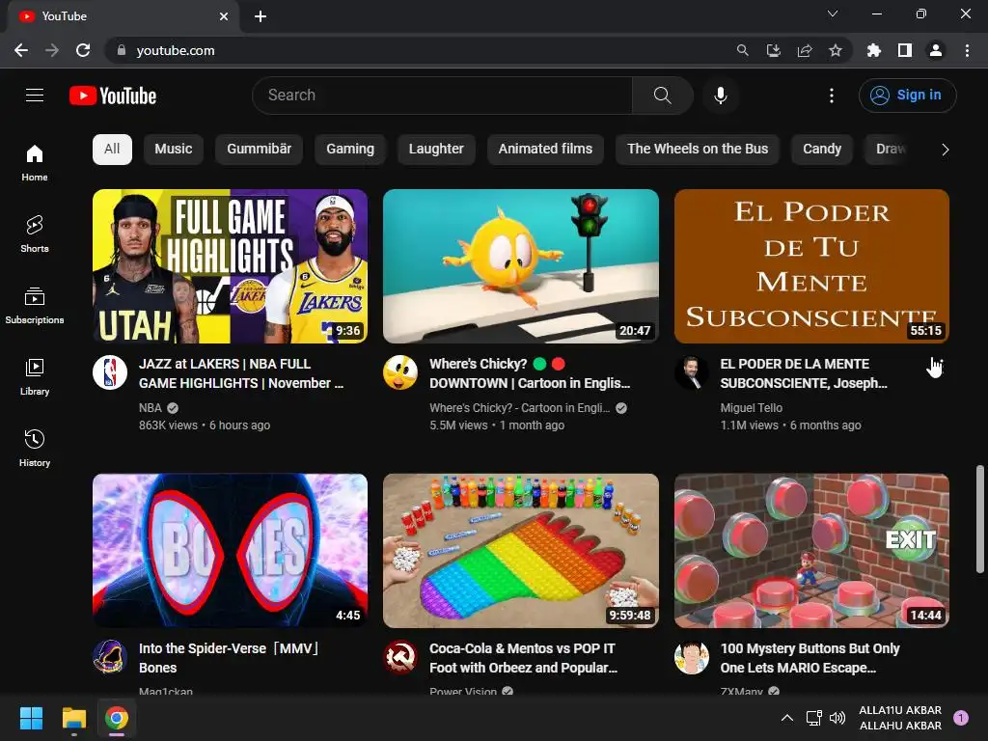The image size is (988, 741).
Task: Open Coca-Cola & Mentos video title
Action: (x=523, y=658)
